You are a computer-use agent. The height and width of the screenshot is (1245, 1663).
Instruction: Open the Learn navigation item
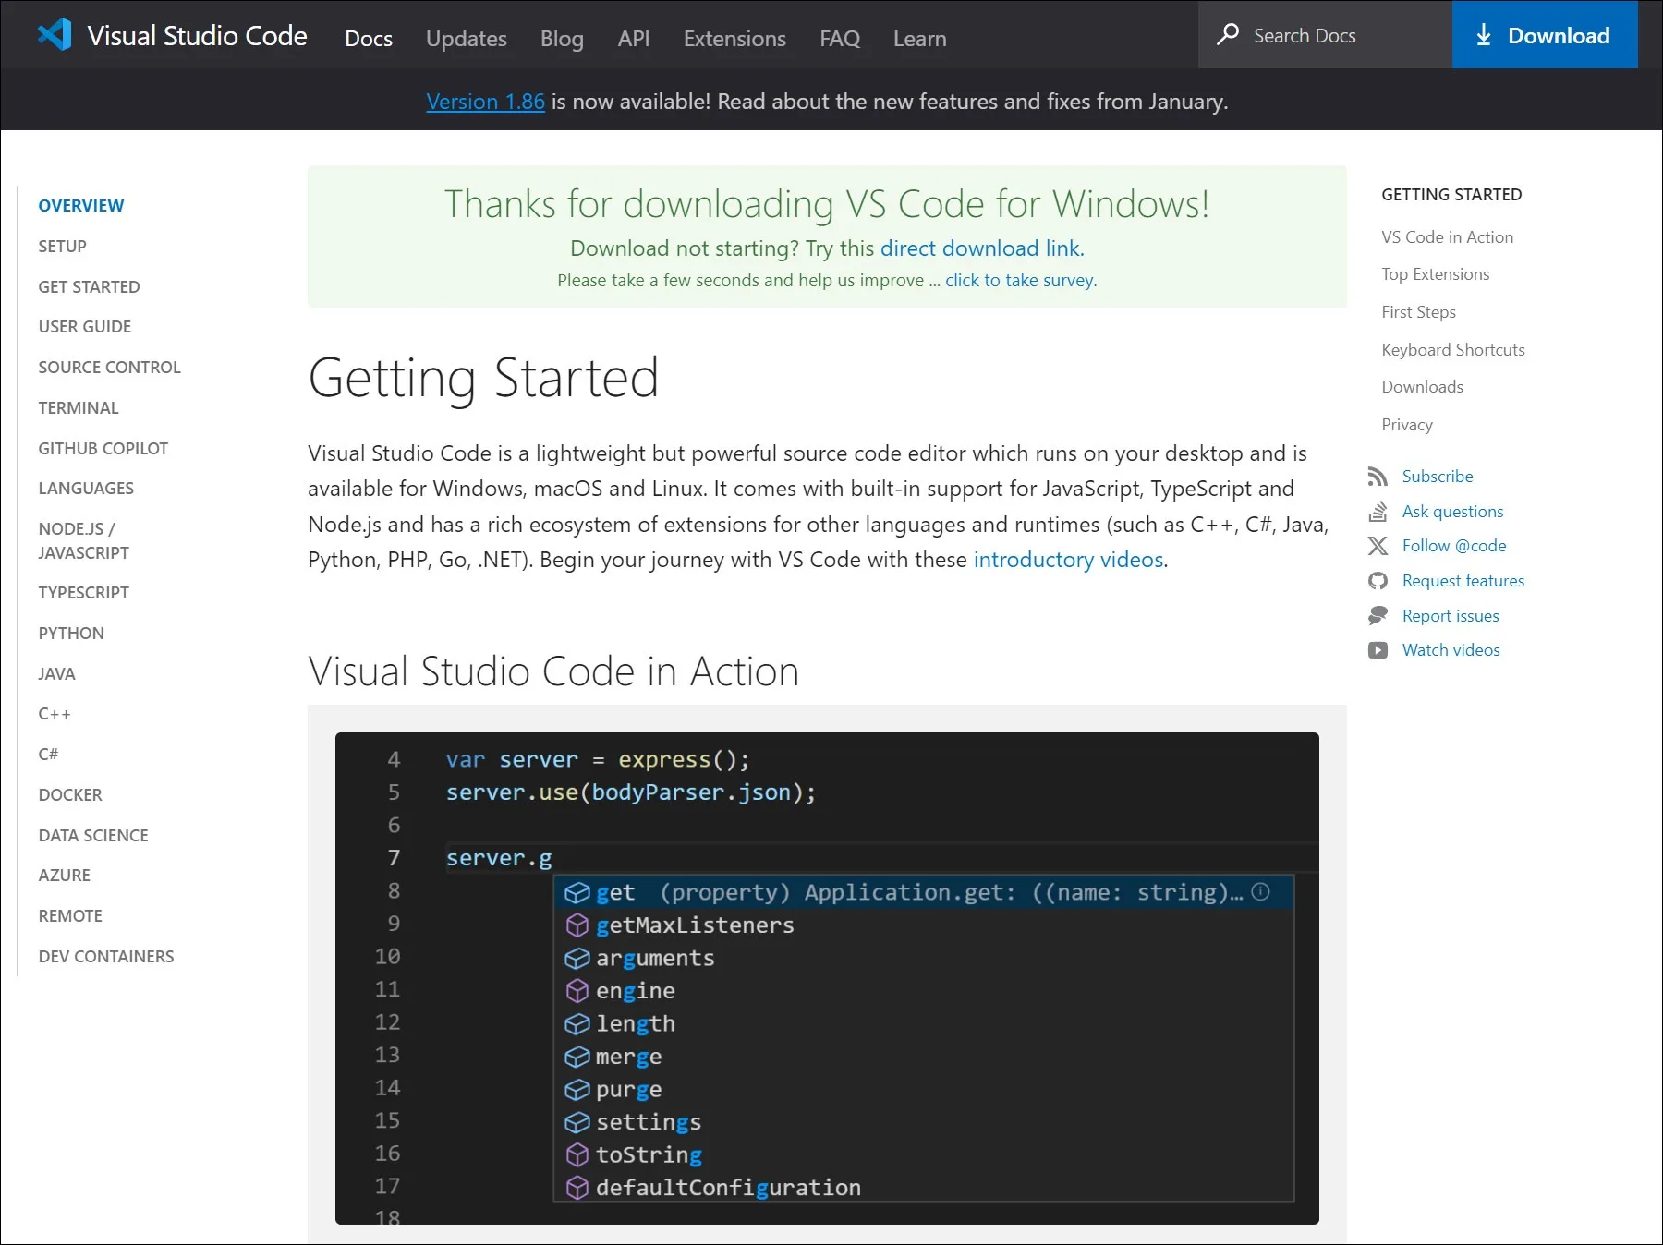tap(919, 39)
